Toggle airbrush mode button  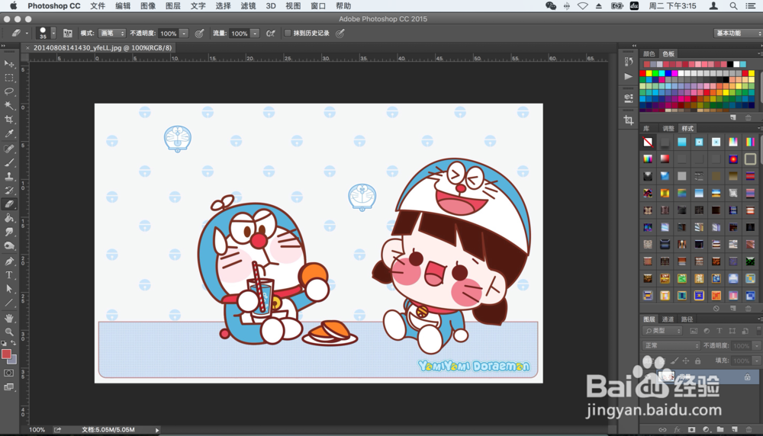tap(271, 33)
